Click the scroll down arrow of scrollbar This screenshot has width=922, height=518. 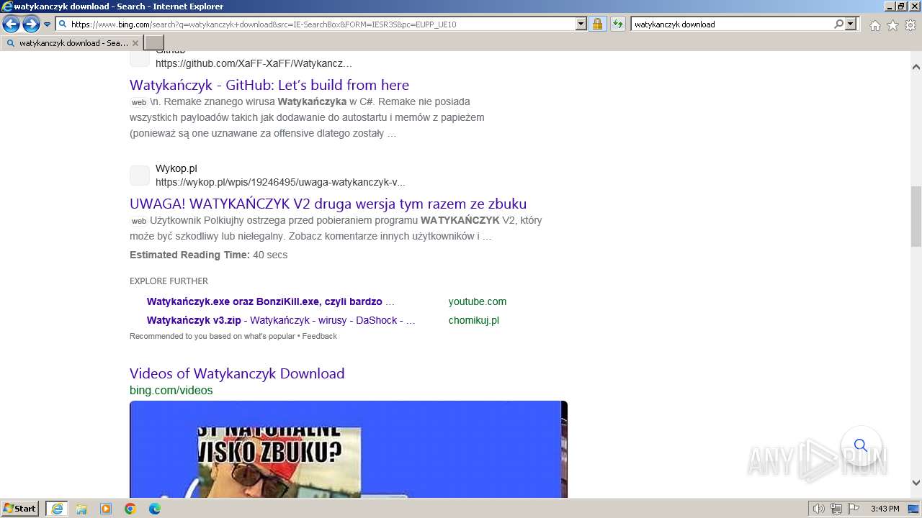coord(916,483)
